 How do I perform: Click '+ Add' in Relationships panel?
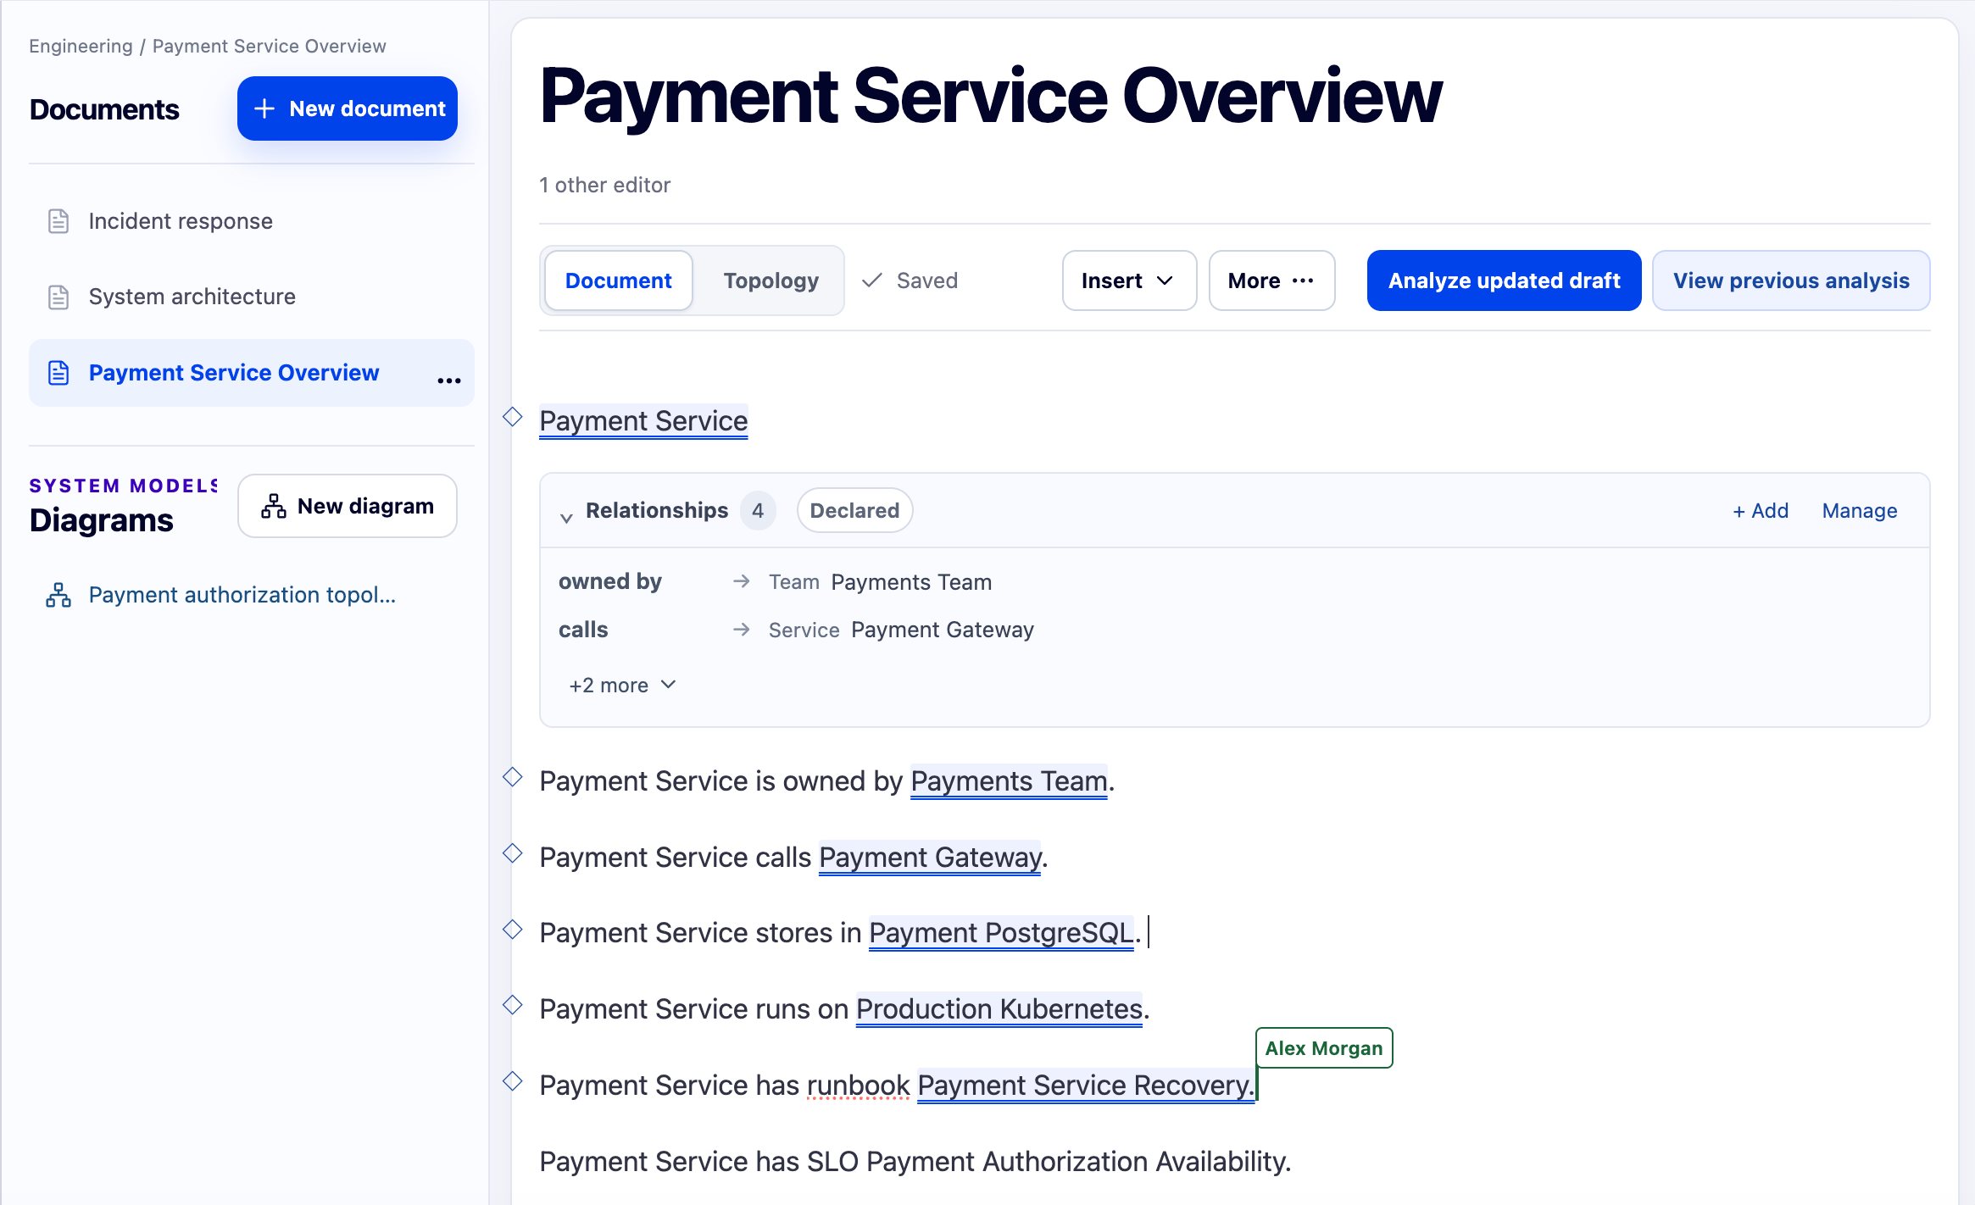(x=1761, y=510)
